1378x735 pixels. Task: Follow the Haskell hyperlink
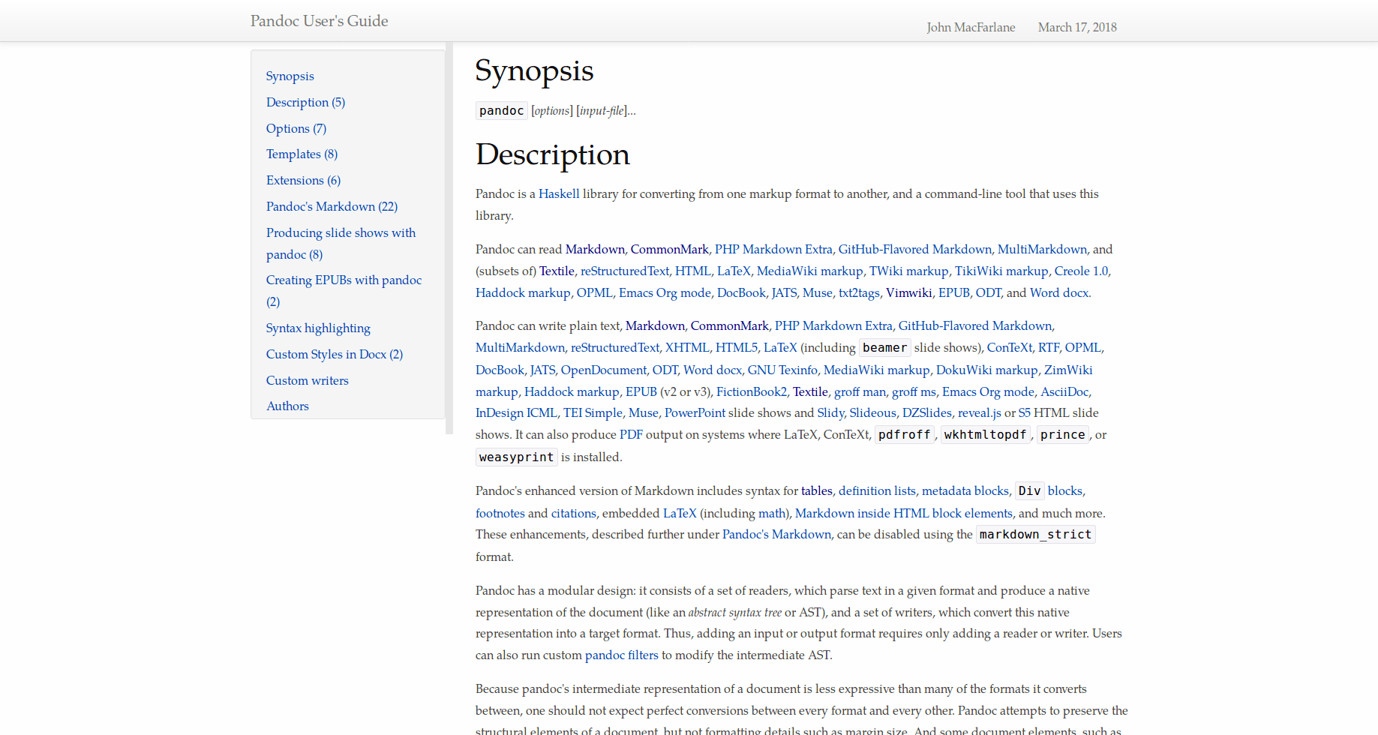559,193
